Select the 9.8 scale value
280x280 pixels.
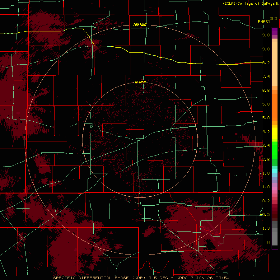[266, 35]
